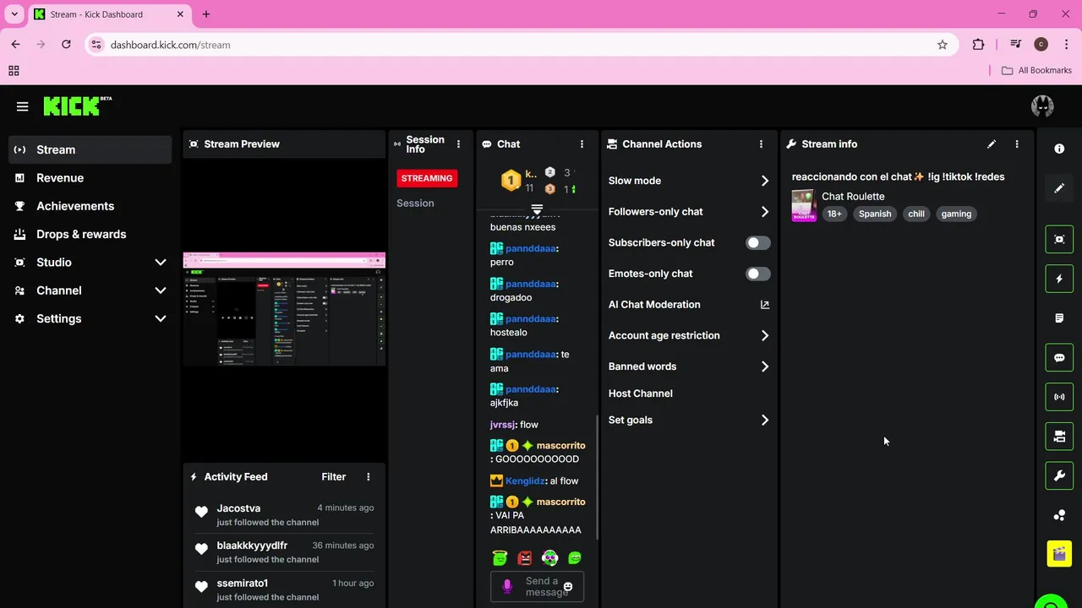Viewport: 1082px width, 608px height.
Task: Open the user profile avatar menu
Action: (1042, 106)
